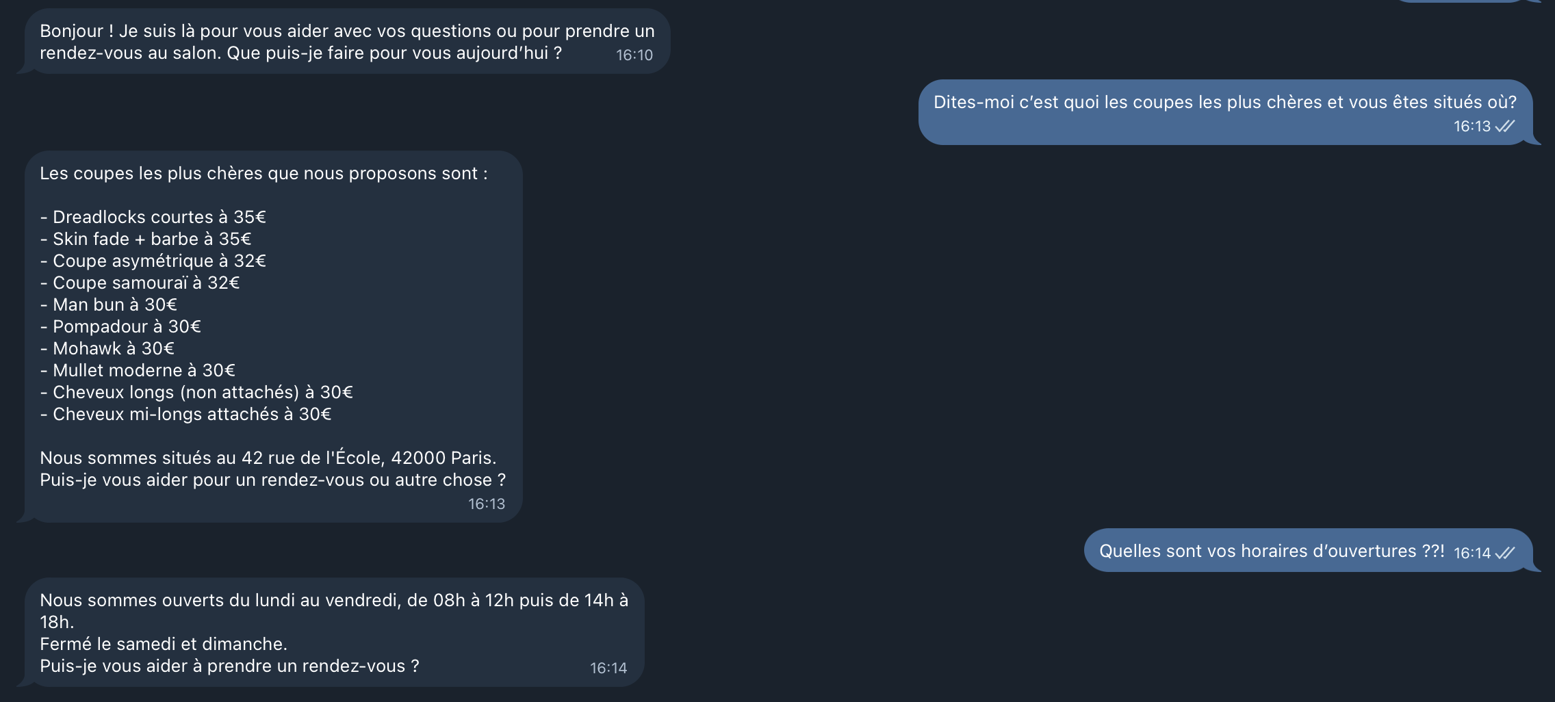Click the message Quelles sont vos horaires d'ouvertures
1555x702 pixels.
click(1272, 551)
